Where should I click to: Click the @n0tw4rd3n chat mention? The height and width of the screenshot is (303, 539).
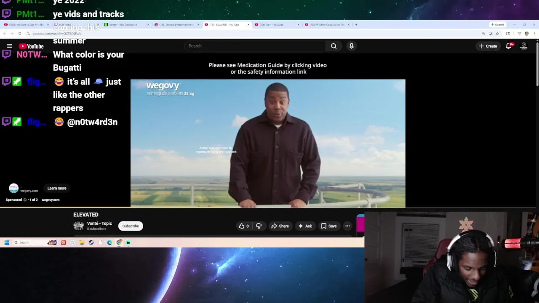[x=92, y=122]
